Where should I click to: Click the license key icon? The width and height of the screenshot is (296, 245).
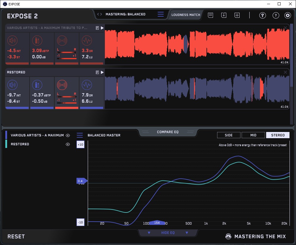[x=263, y=15]
